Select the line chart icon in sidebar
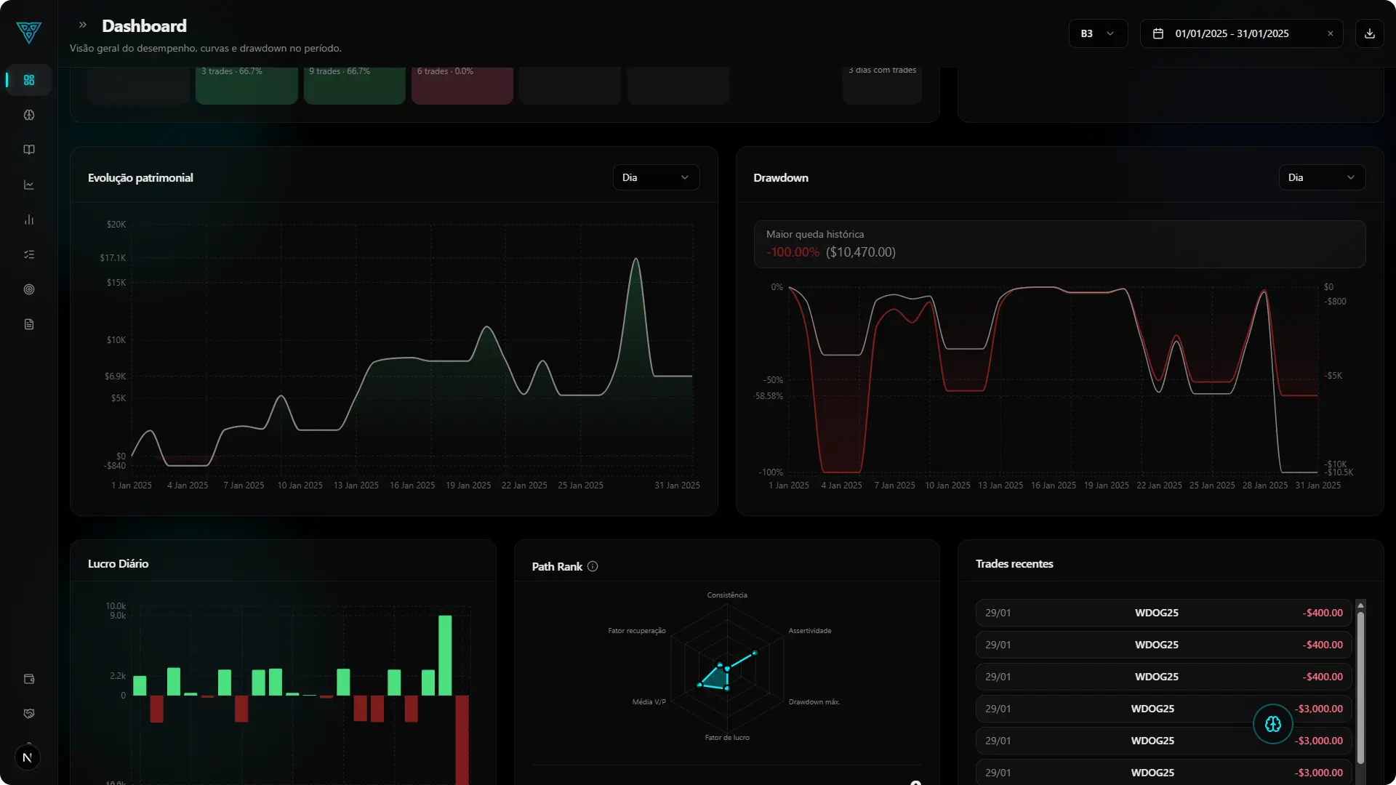 point(29,185)
